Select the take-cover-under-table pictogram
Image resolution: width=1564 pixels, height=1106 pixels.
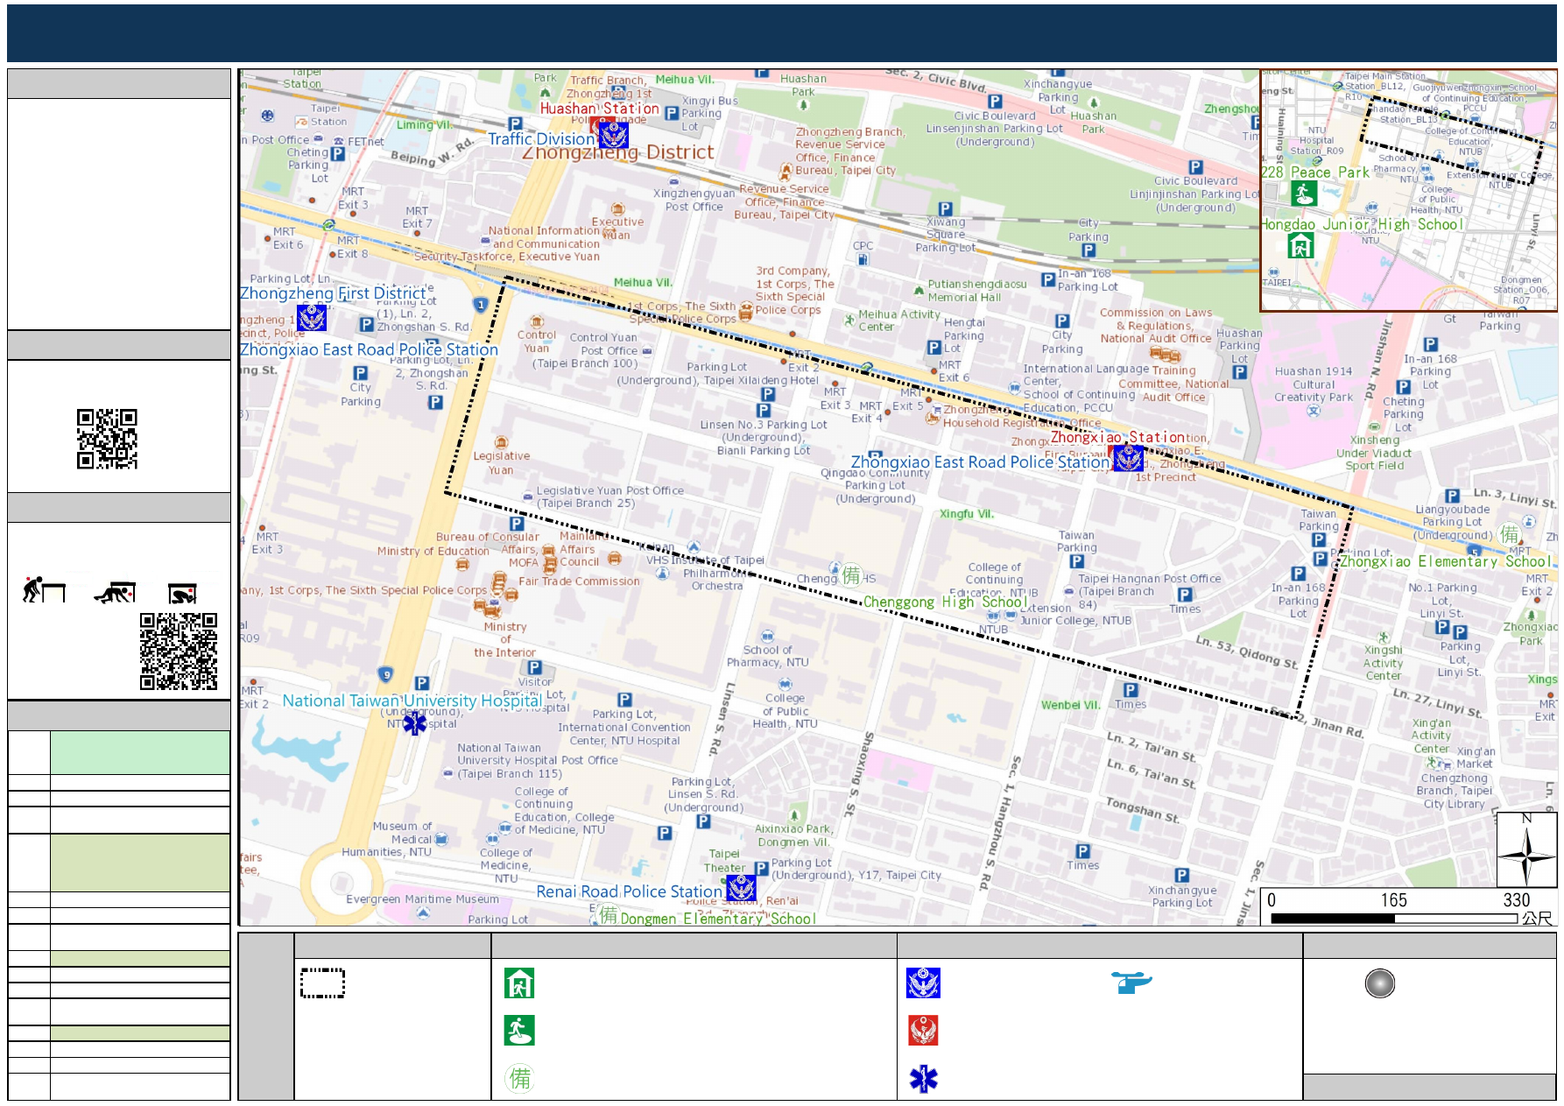click(115, 592)
